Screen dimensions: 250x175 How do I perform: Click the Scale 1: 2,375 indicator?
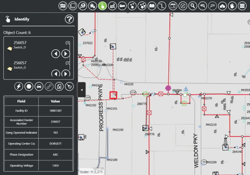91,172
